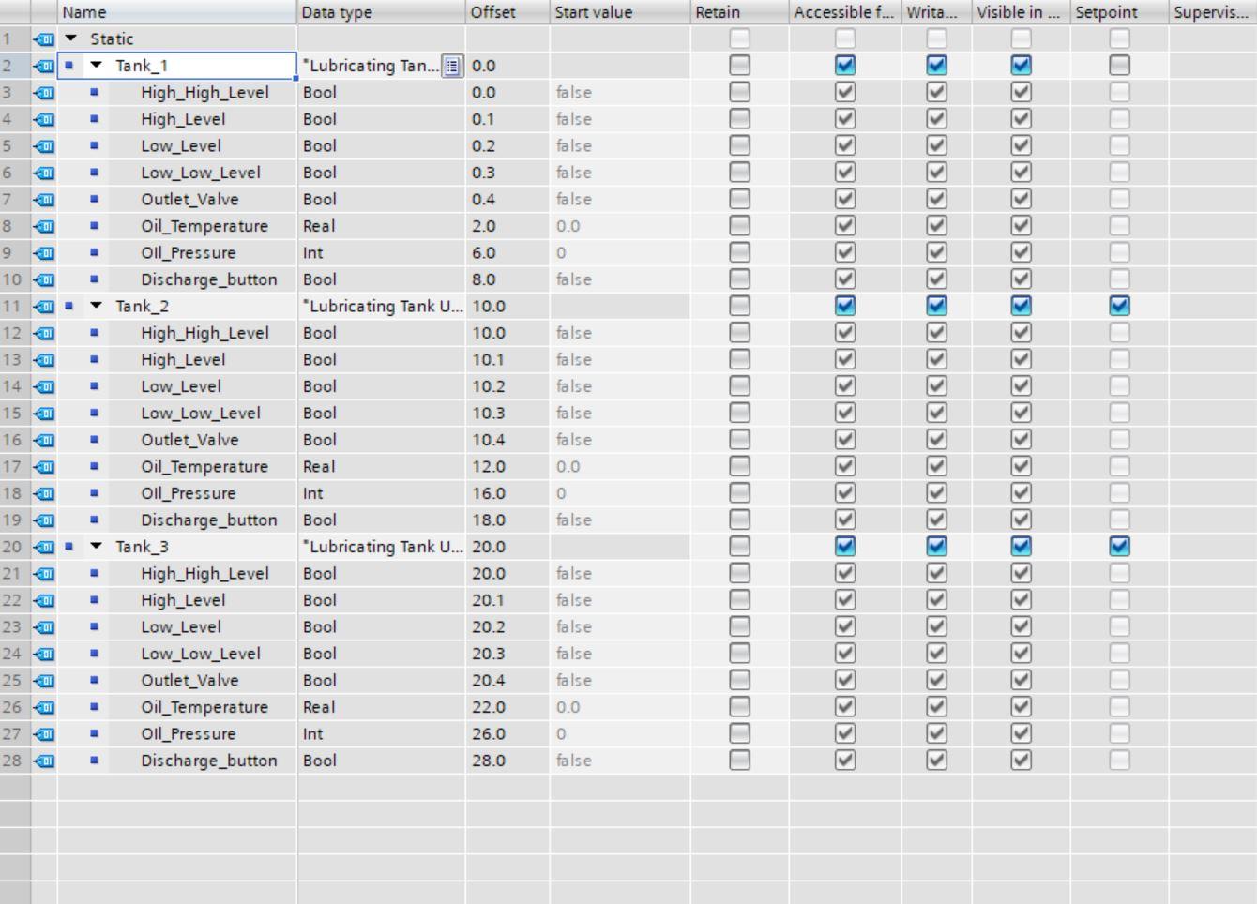Select Tank_3 Discharge_button at offset 28.0
The image size is (1257, 904).
point(208,761)
